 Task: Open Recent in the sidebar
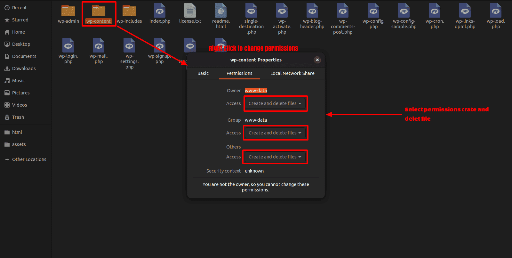pyautogui.click(x=26, y=8)
